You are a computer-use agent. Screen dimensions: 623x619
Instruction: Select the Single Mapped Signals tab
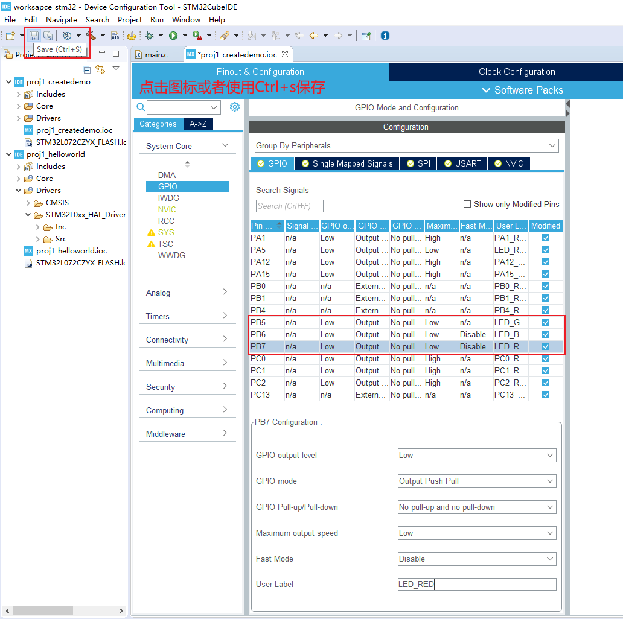click(x=347, y=163)
